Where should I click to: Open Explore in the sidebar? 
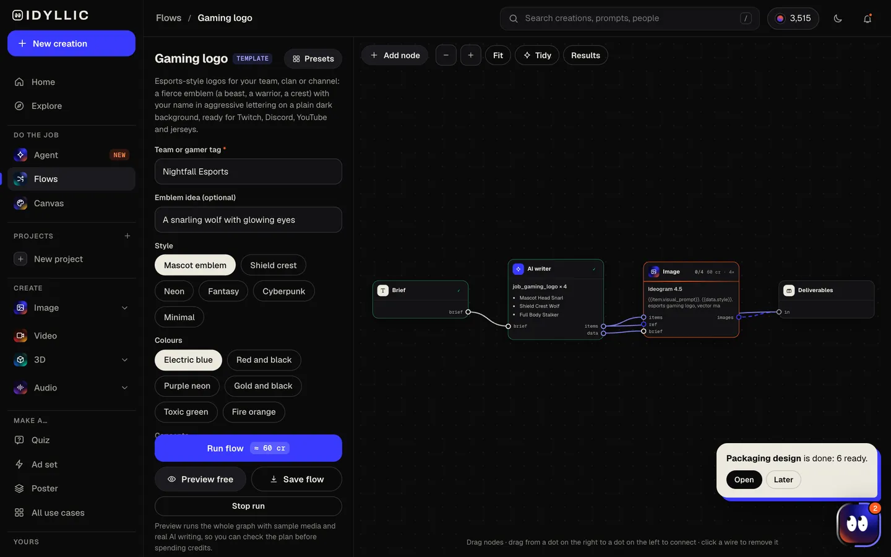click(x=71, y=106)
